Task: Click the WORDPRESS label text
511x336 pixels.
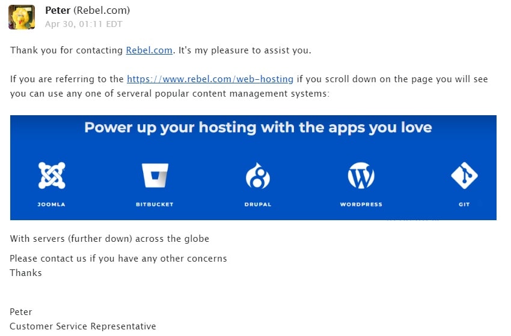Action: (361, 204)
